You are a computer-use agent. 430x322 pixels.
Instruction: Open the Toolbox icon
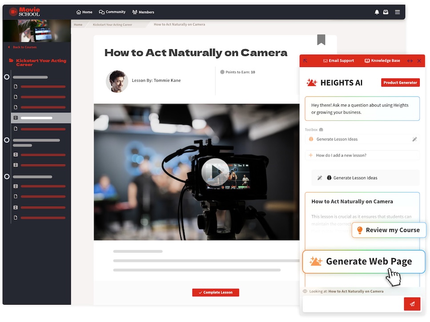pos(321,130)
